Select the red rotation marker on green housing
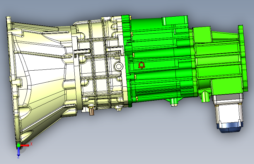 [x=142, y=66]
